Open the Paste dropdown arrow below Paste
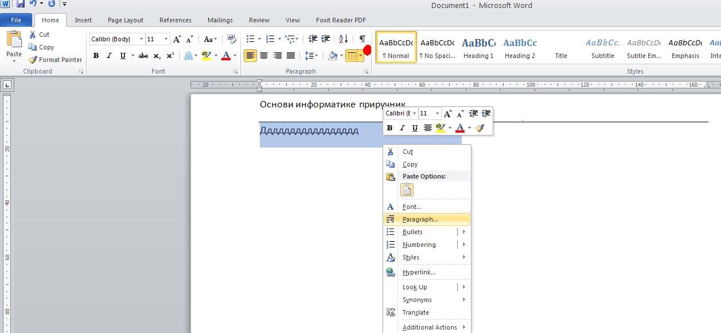This screenshot has height=333, width=721. 14,61
